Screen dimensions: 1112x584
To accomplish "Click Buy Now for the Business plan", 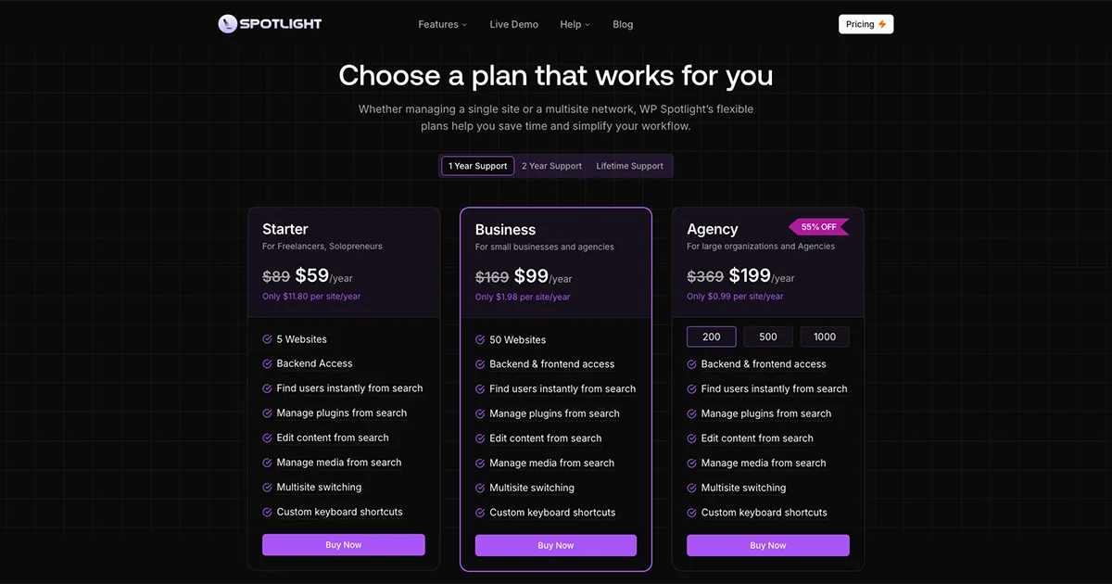I will [x=556, y=545].
